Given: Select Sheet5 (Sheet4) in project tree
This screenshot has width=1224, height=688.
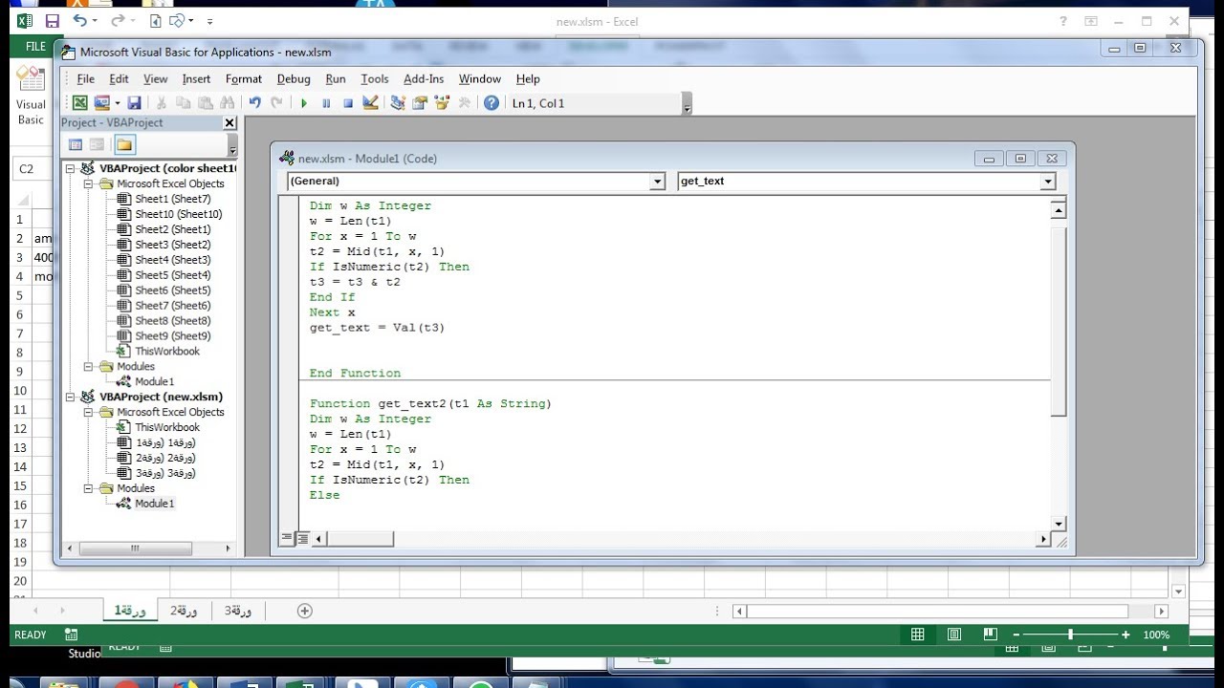Looking at the screenshot, I should pyautogui.click(x=172, y=275).
